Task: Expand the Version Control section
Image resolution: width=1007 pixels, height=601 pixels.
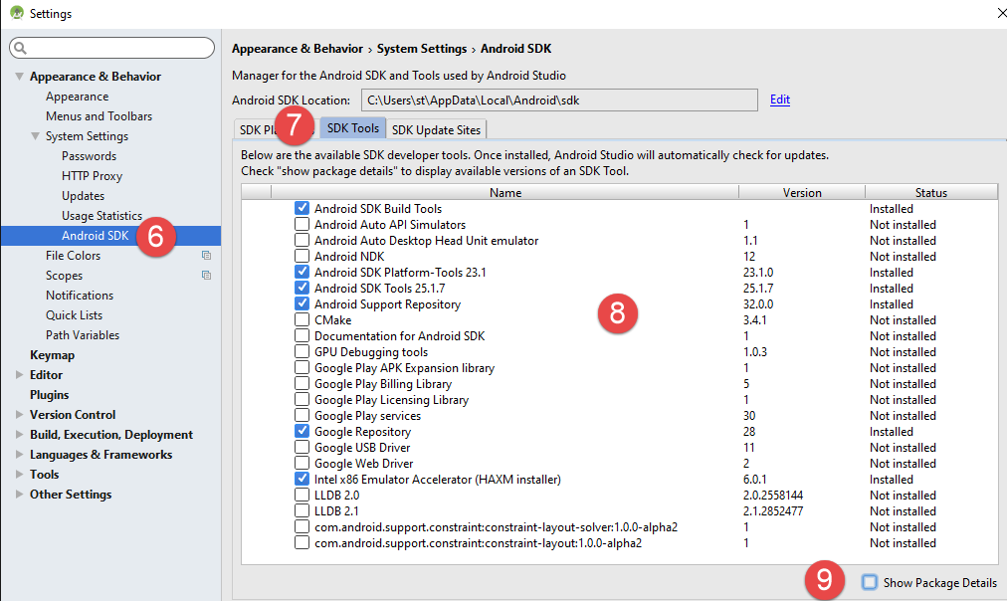Action: (19, 415)
